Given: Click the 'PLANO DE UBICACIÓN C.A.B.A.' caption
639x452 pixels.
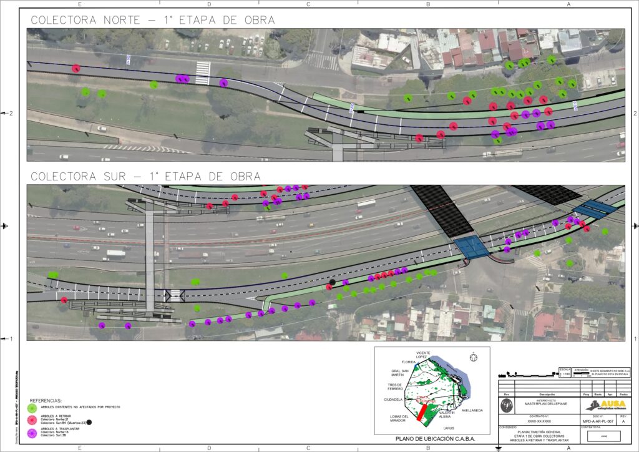Looking at the screenshot, I should click(x=435, y=439).
